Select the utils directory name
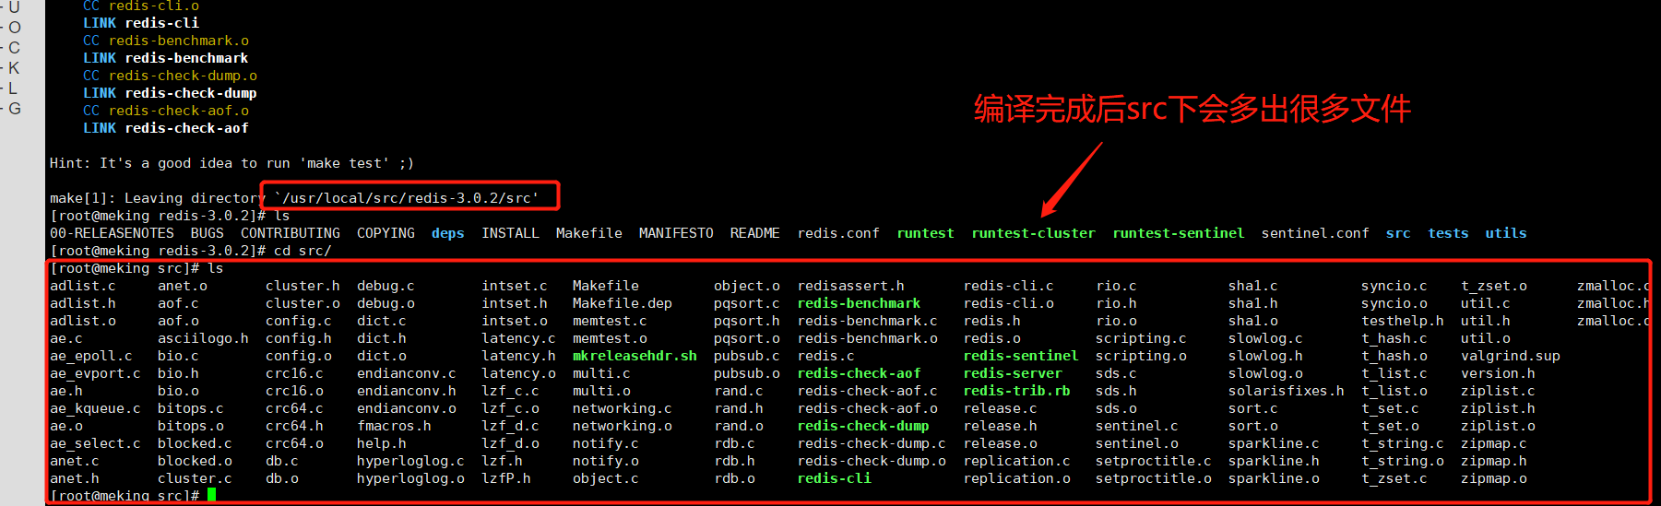The image size is (1661, 506). [1506, 233]
